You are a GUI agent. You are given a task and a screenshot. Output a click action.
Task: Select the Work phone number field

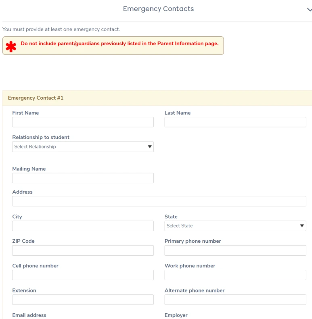pos(235,275)
